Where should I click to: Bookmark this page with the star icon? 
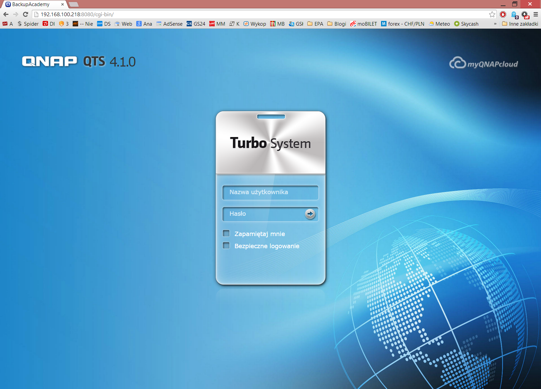pos(492,14)
